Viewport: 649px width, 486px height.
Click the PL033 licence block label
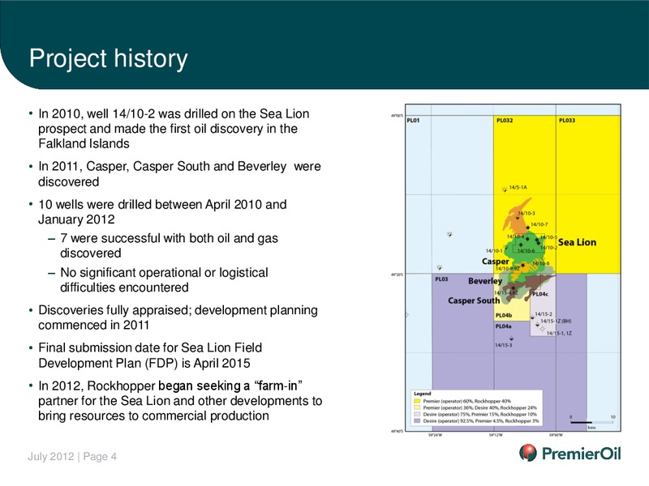[567, 120]
